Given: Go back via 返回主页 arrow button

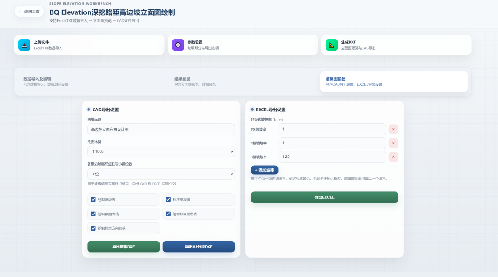Looking at the screenshot, I should (x=29, y=12).
